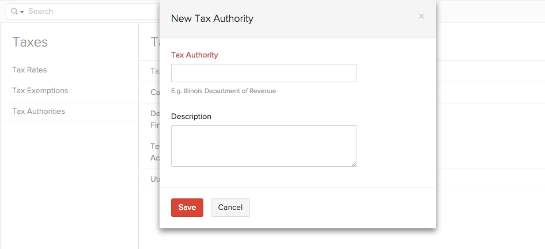Screen dimensions: 545x249
Task: Click the Illinois Department of Revenue hint
Action: (x=223, y=91)
